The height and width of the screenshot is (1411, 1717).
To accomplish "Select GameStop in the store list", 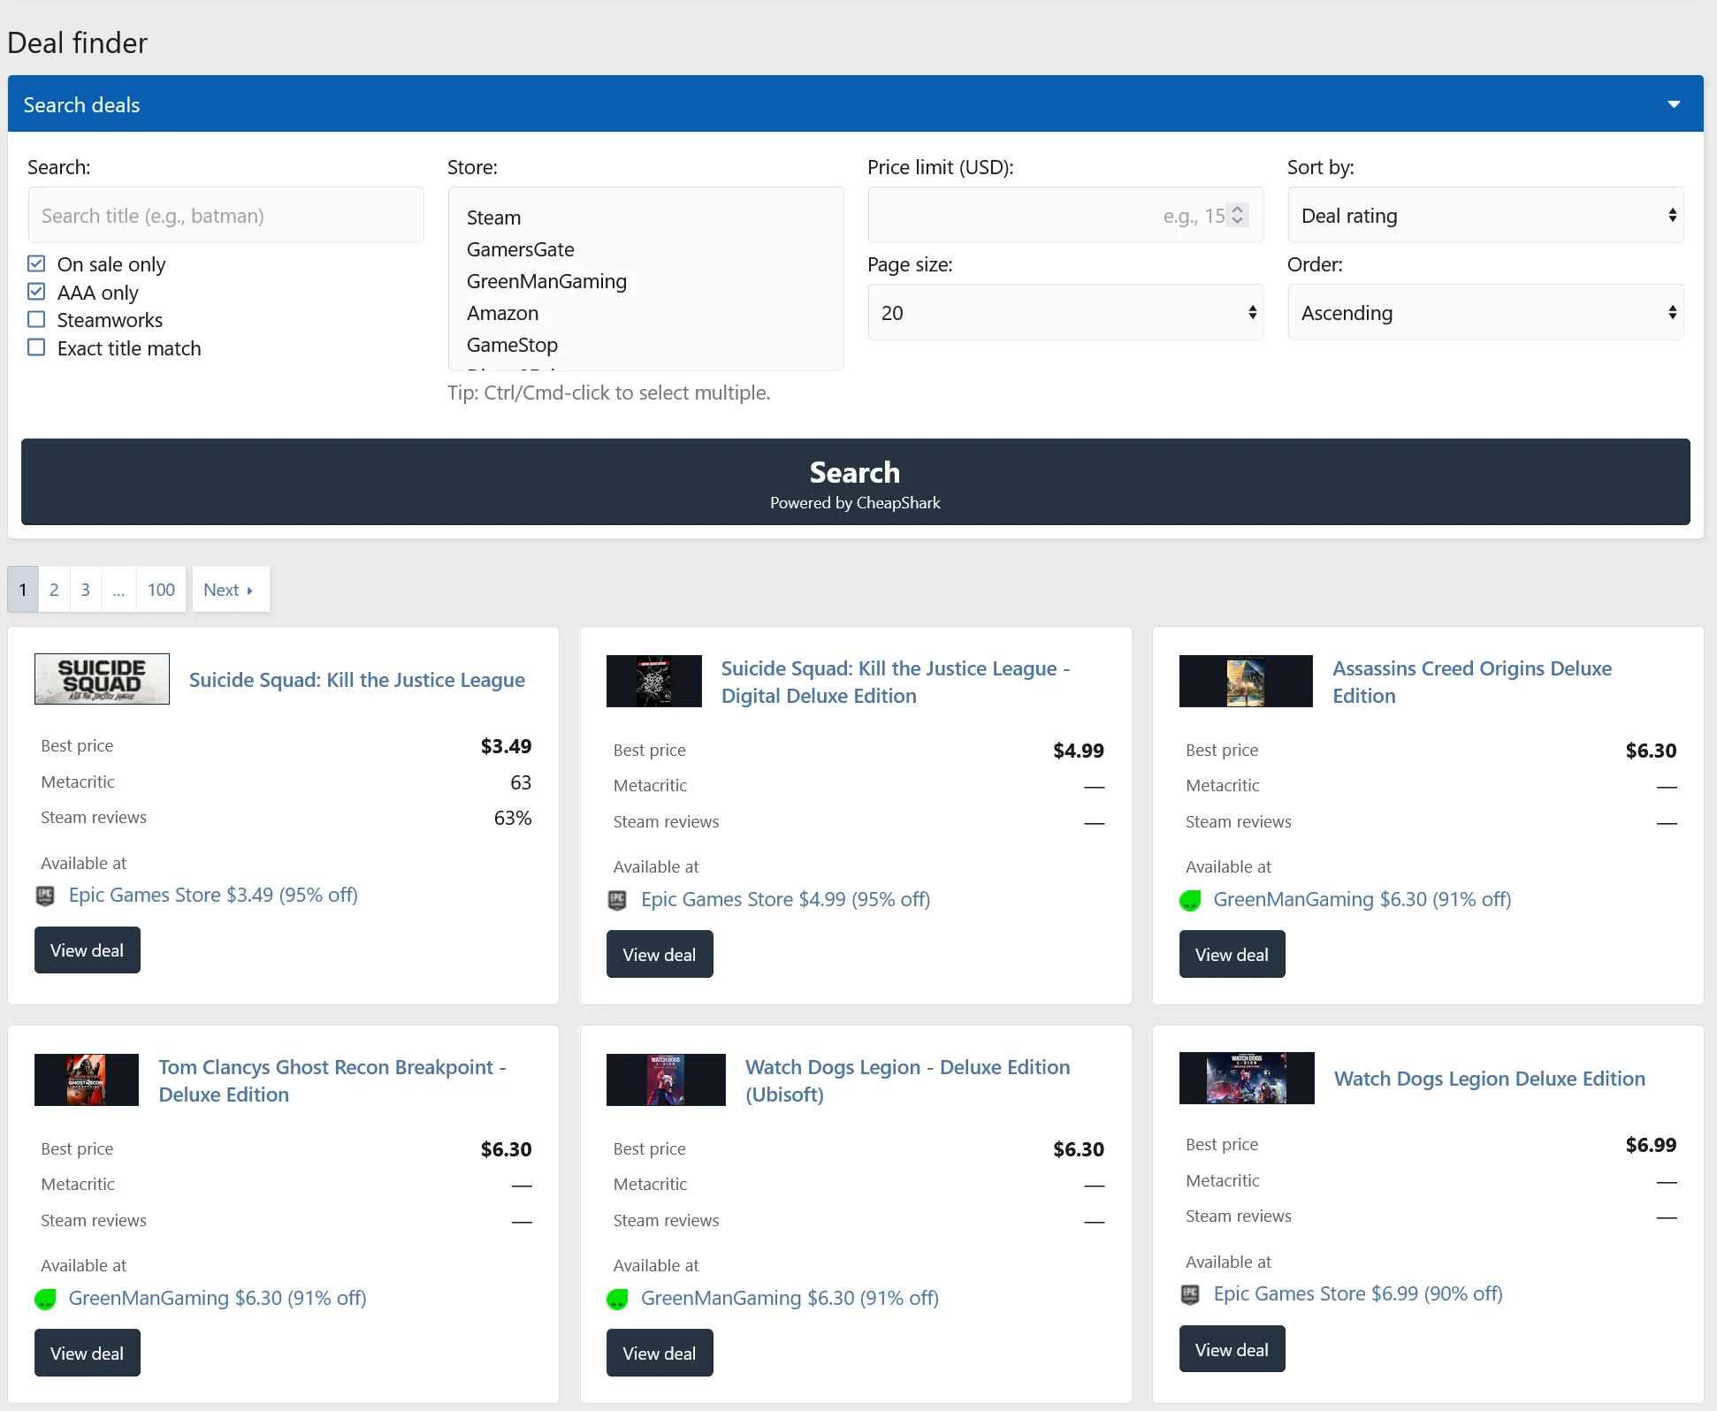I will [513, 345].
